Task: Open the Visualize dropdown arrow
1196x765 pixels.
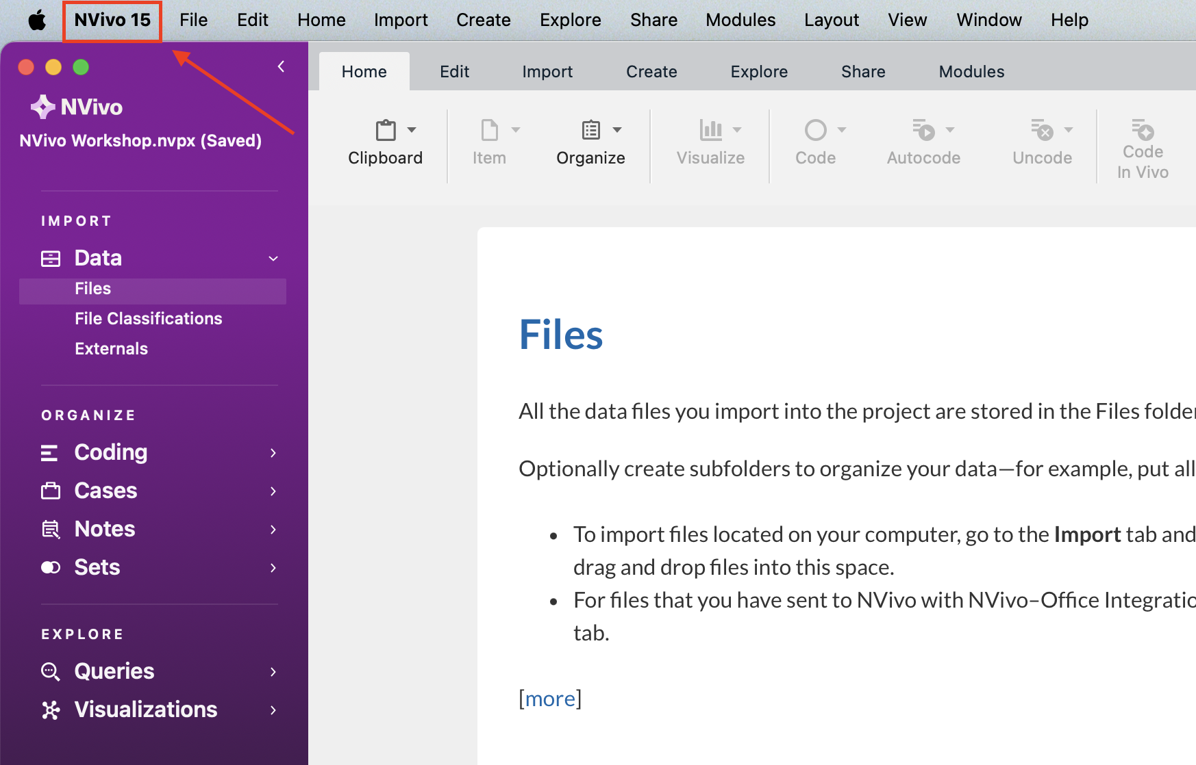Action: pyautogui.click(x=737, y=129)
